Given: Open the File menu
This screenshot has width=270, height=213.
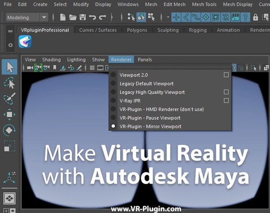Looking at the screenshot, I should point(8,4).
